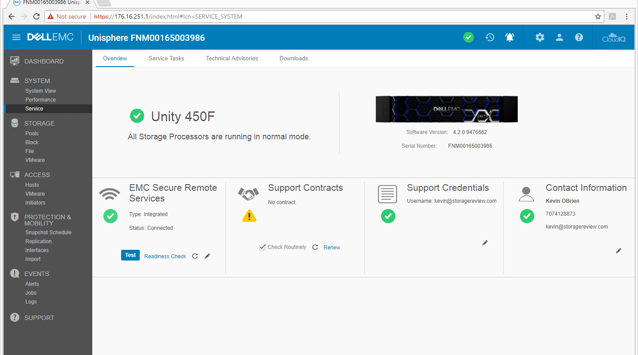Image resolution: width=638 pixels, height=355 pixels.
Task: Open the hamburger navigation menu
Action: 16,37
